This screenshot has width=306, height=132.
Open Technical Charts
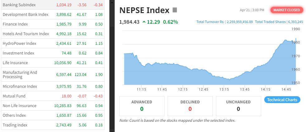click(282, 100)
